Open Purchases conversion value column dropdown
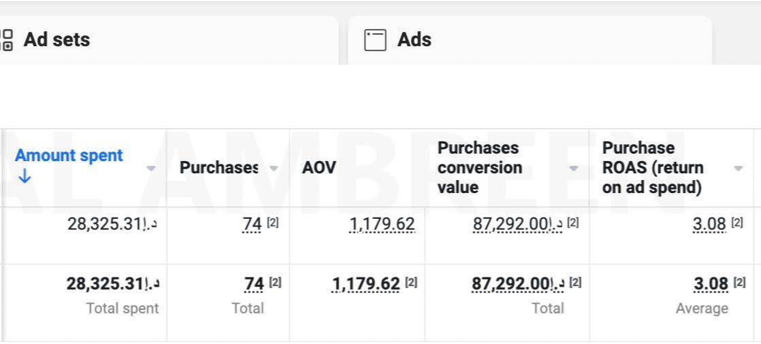Viewport: 761px width, 344px height. [573, 168]
